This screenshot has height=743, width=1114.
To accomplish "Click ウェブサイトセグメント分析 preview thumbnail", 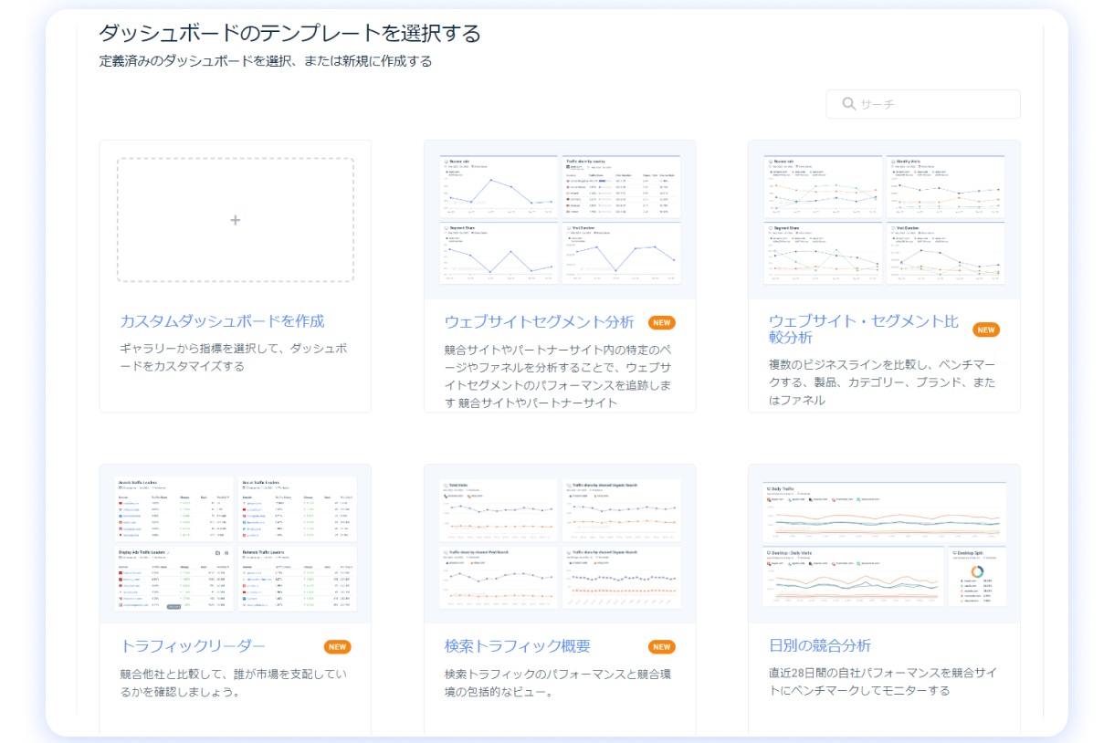I will point(559,220).
